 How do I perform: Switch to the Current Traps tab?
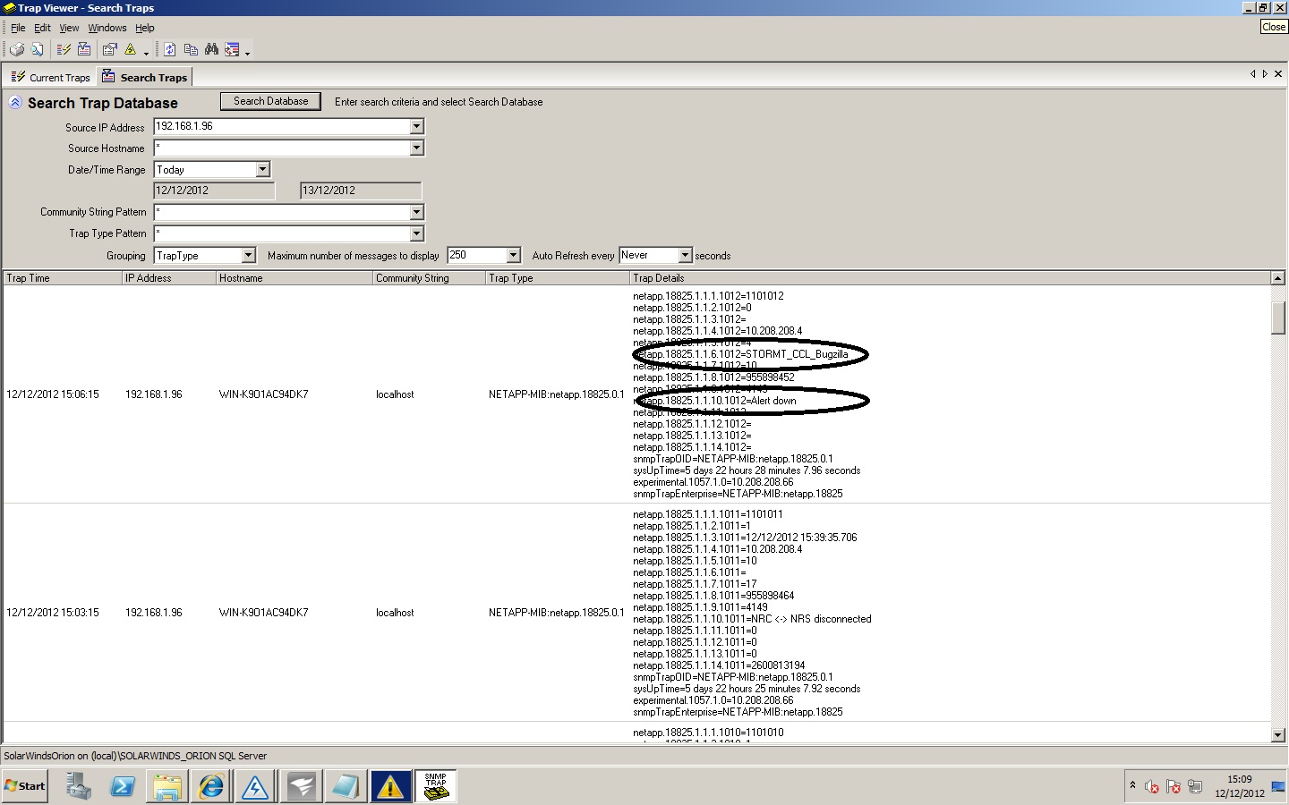50,78
